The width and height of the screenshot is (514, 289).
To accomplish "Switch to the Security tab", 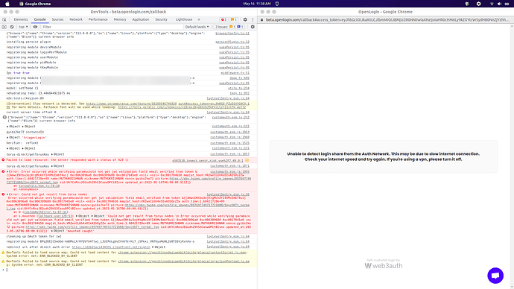I will [x=162, y=19].
